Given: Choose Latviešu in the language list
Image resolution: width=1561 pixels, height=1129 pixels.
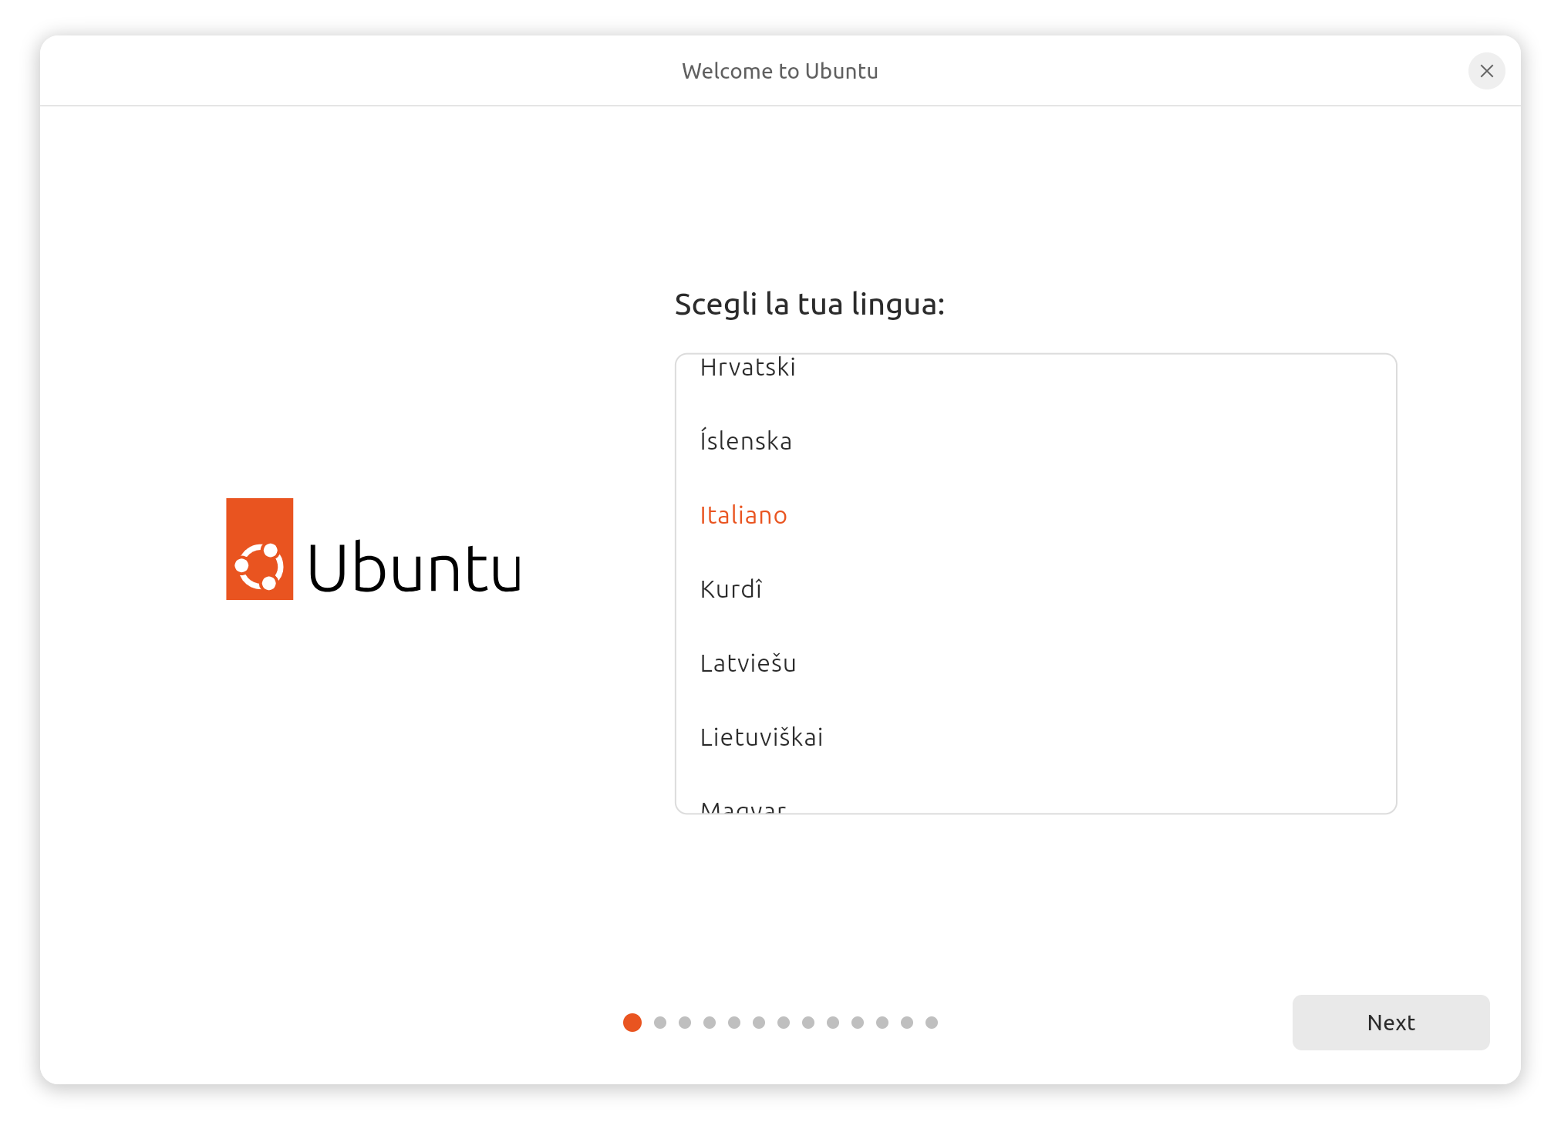Looking at the screenshot, I should (748, 663).
